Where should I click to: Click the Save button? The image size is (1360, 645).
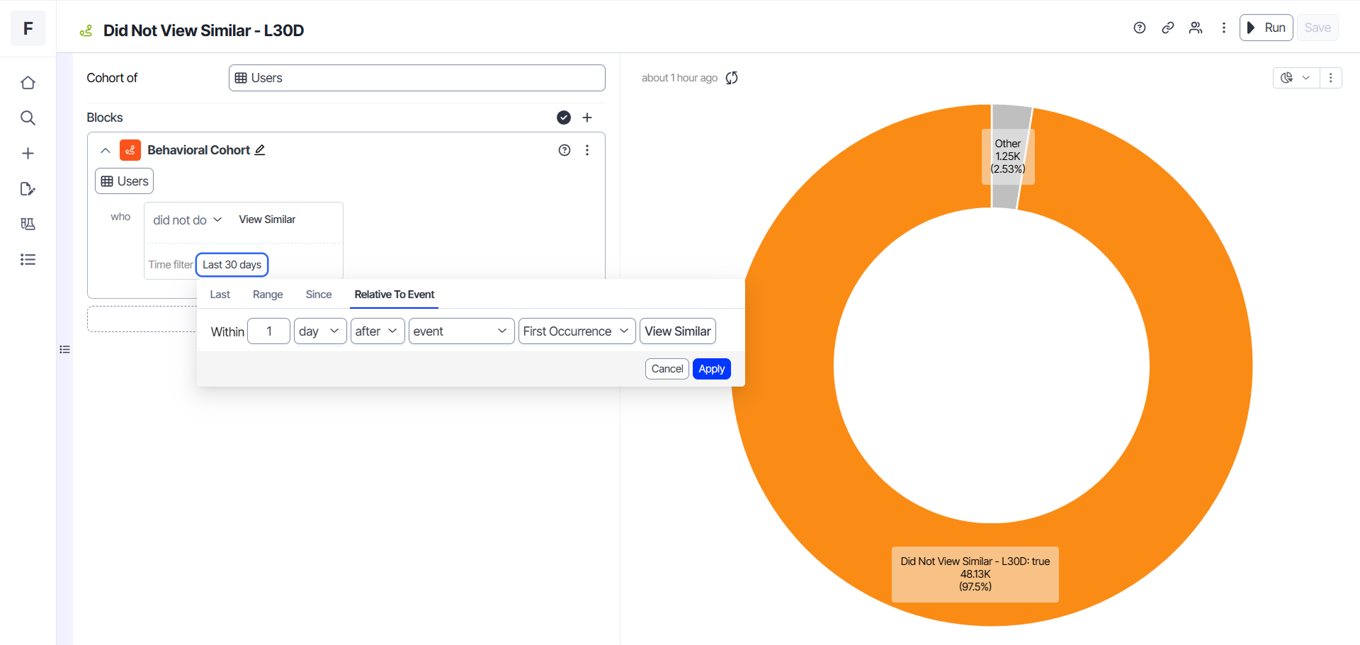point(1317,28)
